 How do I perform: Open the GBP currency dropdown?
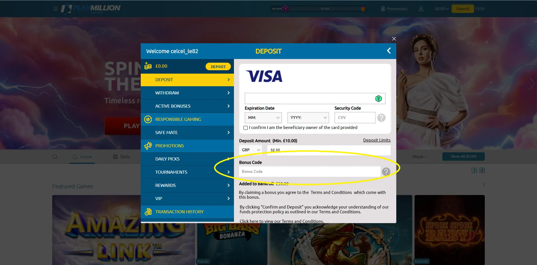pyautogui.click(x=251, y=150)
